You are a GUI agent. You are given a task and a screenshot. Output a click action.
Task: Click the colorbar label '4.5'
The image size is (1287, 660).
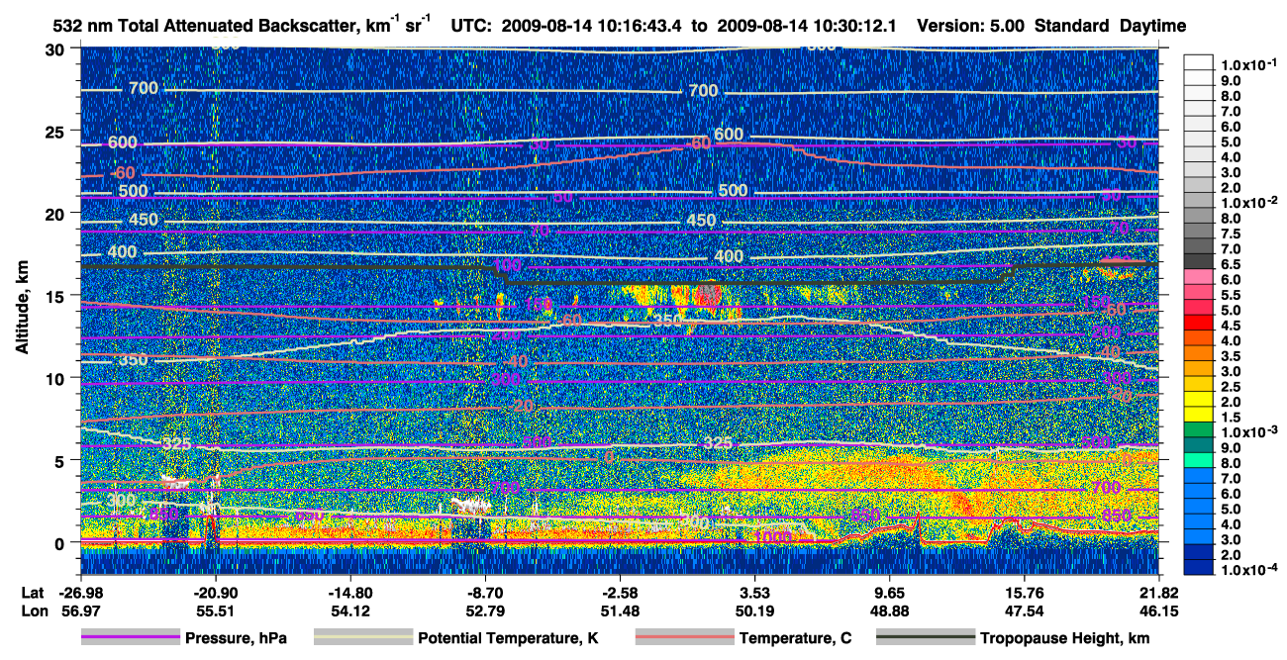(1233, 325)
